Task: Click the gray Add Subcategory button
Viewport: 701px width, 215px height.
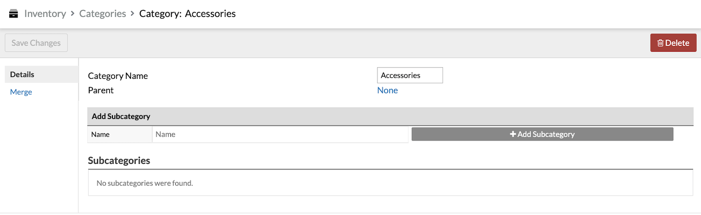Action: pos(542,134)
